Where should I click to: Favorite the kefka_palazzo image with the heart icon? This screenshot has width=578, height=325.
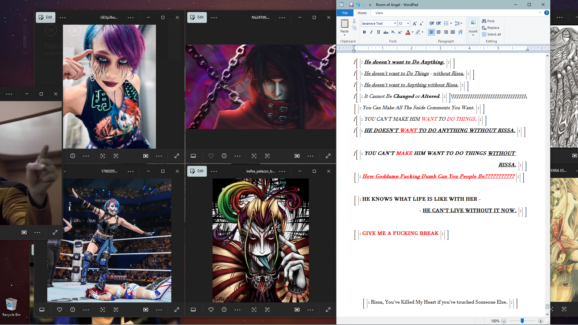coord(211,310)
